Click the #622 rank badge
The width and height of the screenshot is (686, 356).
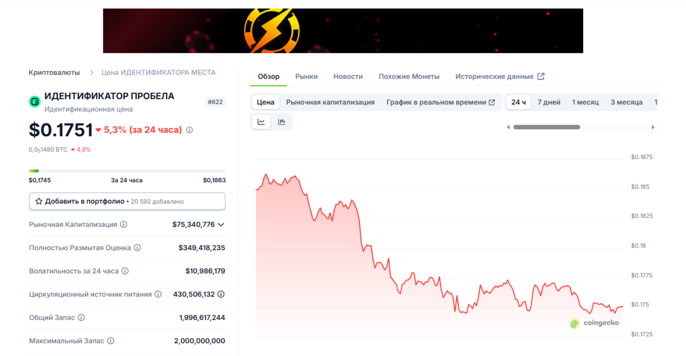[215, 102]
